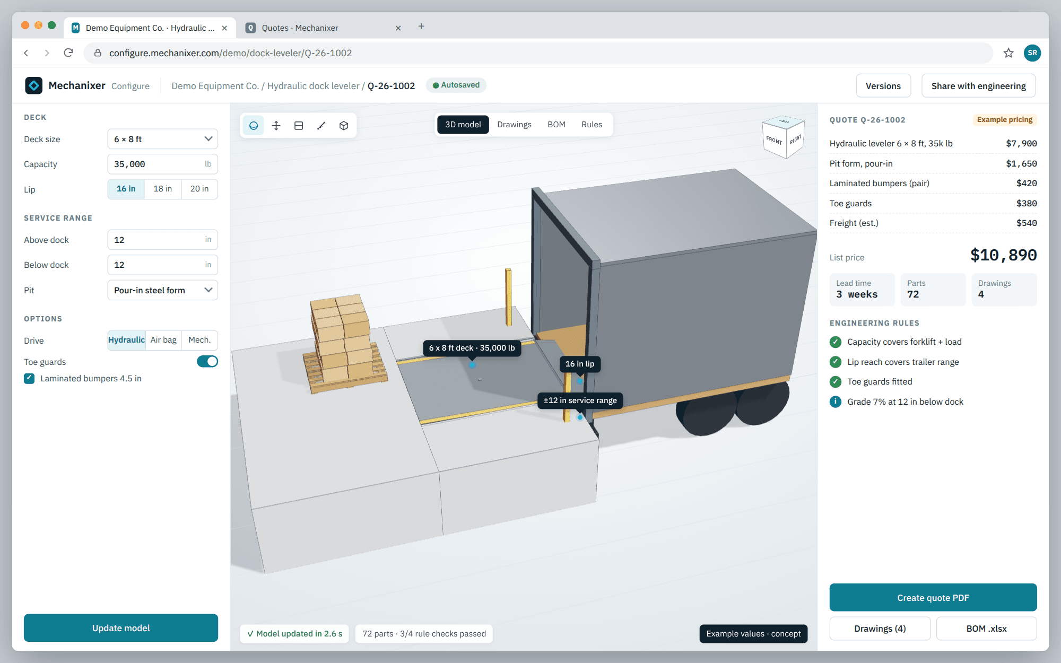Click the Lead time 3 weeks card

tap(862, 290)
